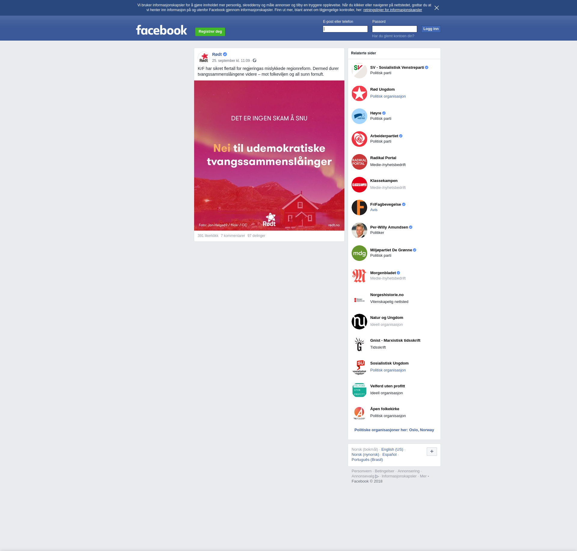Open Natur og Ungdom logo
The width and height of the screenshot is (577, 551).
(x=359, y=322)
